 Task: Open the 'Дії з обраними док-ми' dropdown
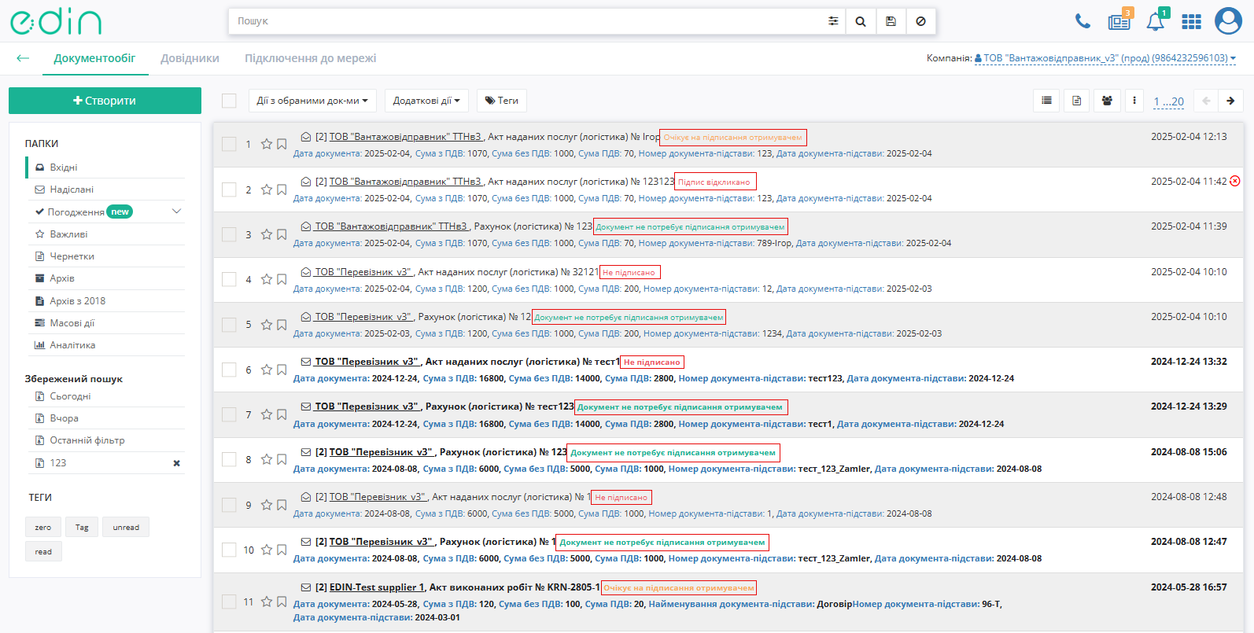tap(313, 101)
